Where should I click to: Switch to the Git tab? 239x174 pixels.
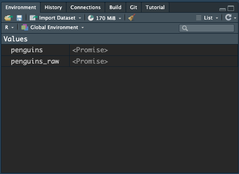click(133, 7)
